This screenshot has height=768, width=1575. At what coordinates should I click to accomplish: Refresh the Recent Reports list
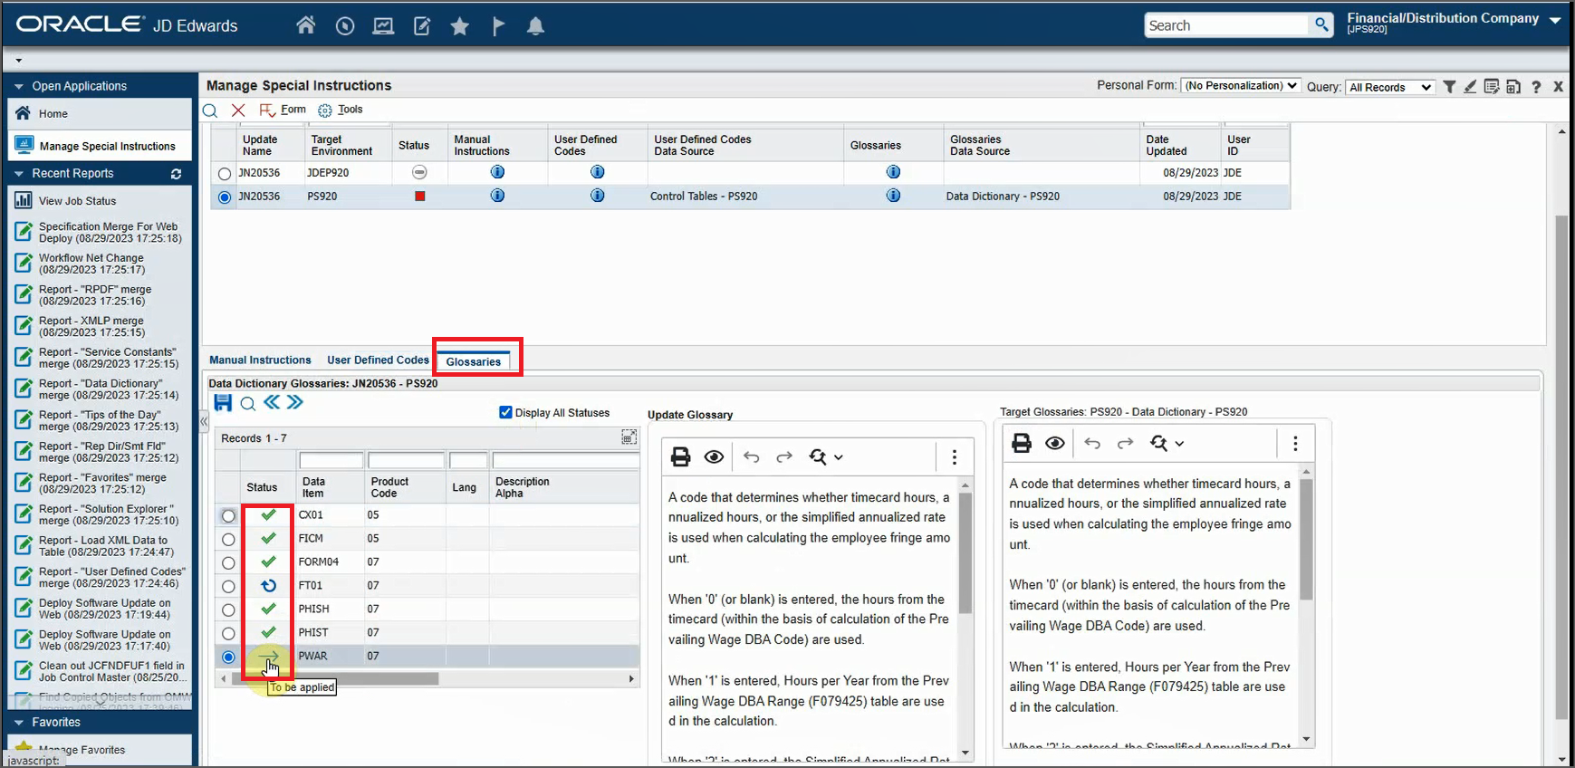[176, 174]
